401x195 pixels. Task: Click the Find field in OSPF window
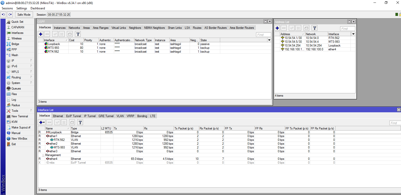[x=263, y=35]
